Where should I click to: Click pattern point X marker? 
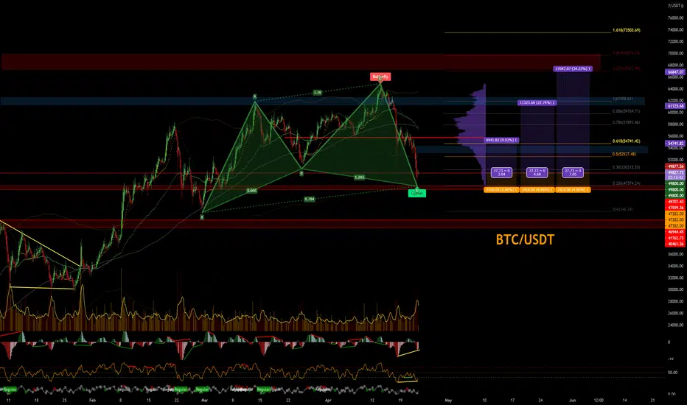click(202, 217)
